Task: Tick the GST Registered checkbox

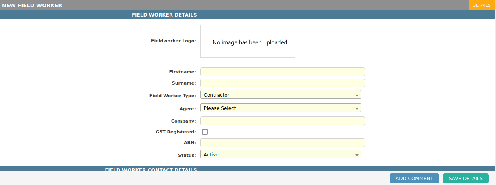Action: (x=205, y=132)
